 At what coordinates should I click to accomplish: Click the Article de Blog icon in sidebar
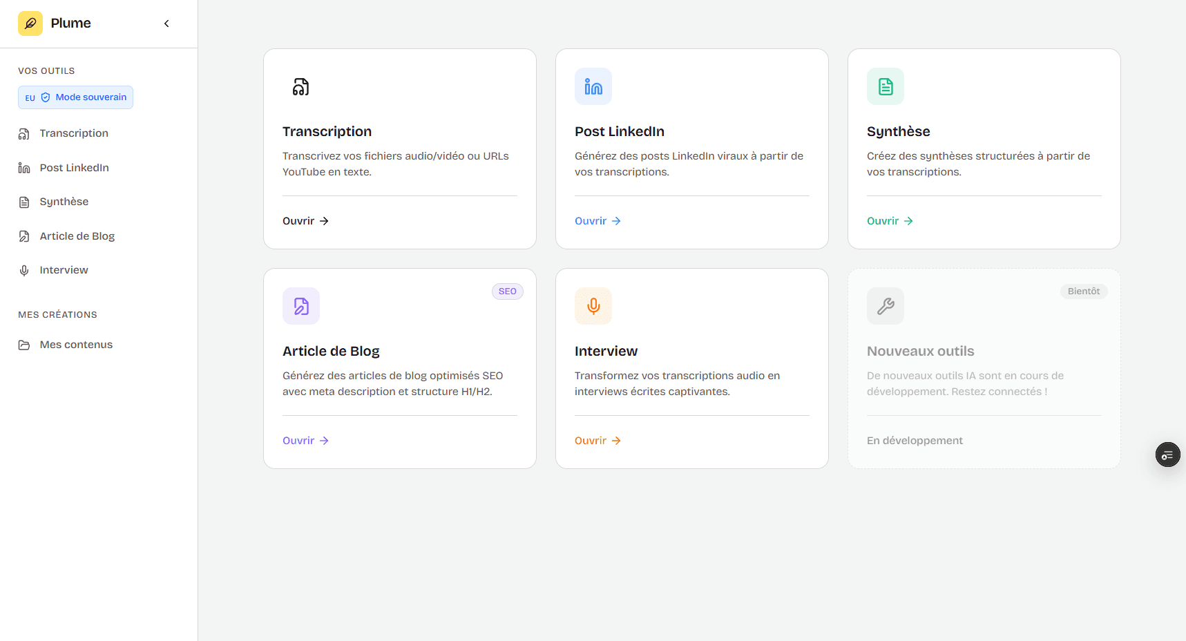point(25,236)
